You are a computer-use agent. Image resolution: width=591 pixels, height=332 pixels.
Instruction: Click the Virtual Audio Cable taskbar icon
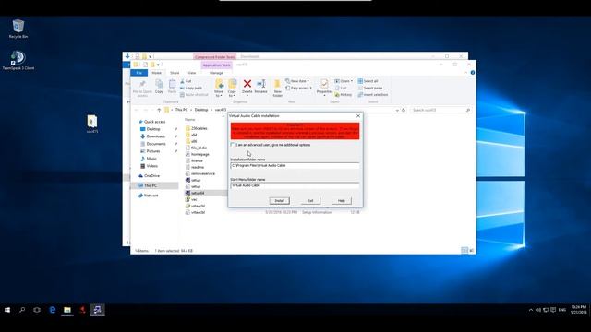pos(97,310)
